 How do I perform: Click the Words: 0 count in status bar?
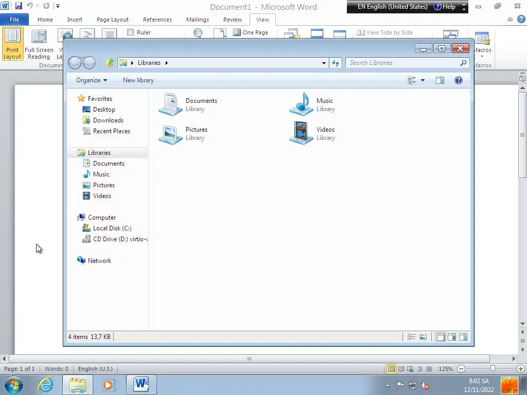click(x=57, y=369)
